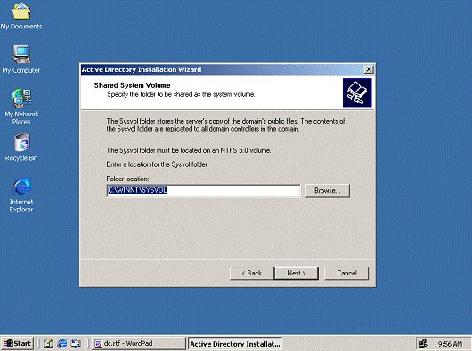Click the Browse... button
Screen dimensions: 472x351
click(x=328, y=191)
